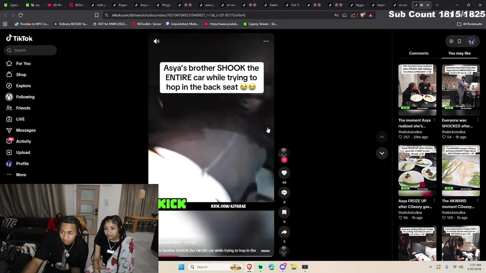Switch to the 'IRLToo' browser tab
486x273 pixels.
coord(76,5)
